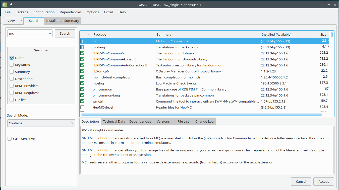The image size is (339, 190).
Task: Click the pin icon in the title bar
Action: 11,5
